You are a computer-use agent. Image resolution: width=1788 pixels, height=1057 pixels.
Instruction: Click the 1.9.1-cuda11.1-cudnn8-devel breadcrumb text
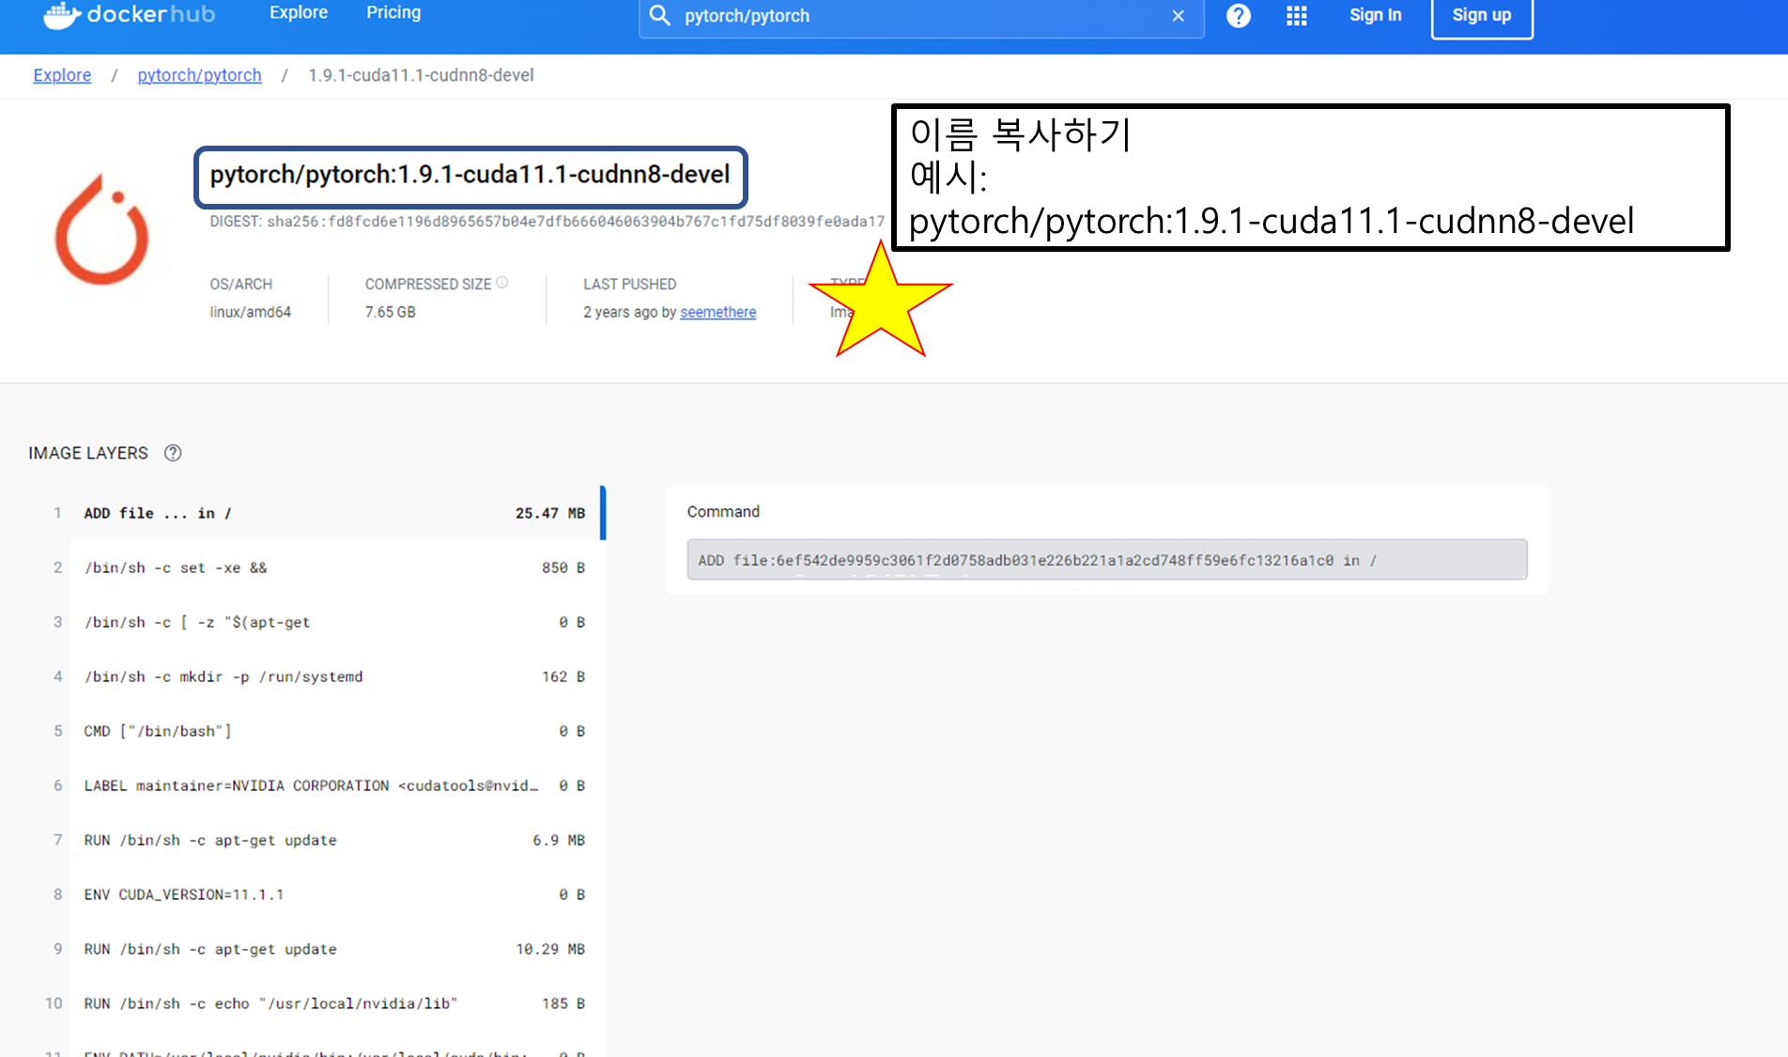pos(421,75)
